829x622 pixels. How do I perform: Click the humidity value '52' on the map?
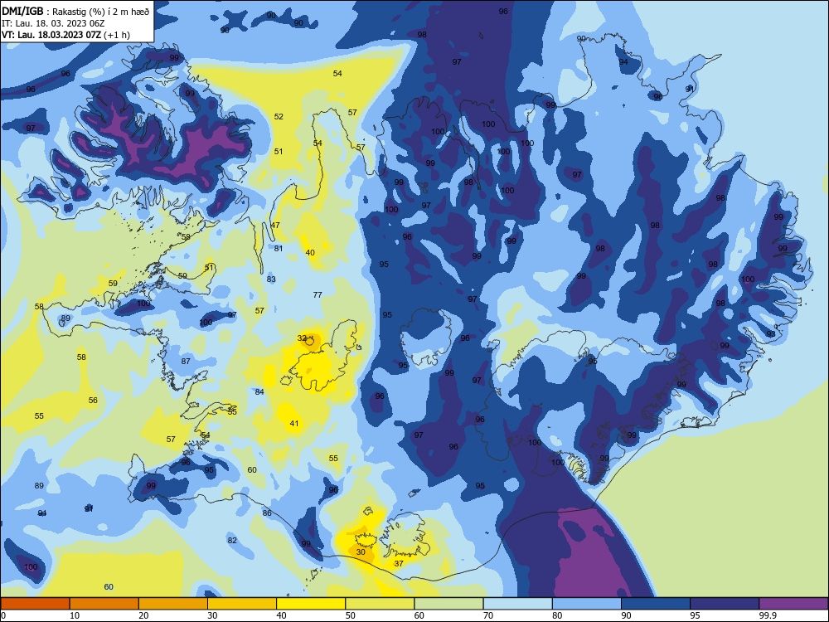tap(279, 116)
